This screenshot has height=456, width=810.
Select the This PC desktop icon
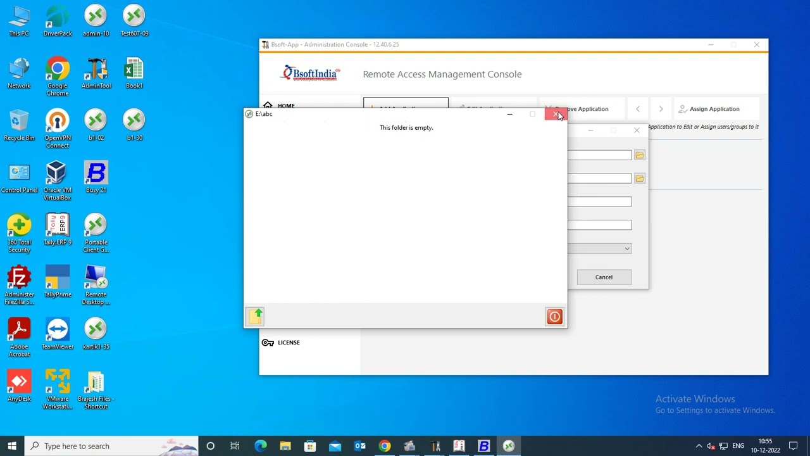pyautogui.click(x=19, y=22)
